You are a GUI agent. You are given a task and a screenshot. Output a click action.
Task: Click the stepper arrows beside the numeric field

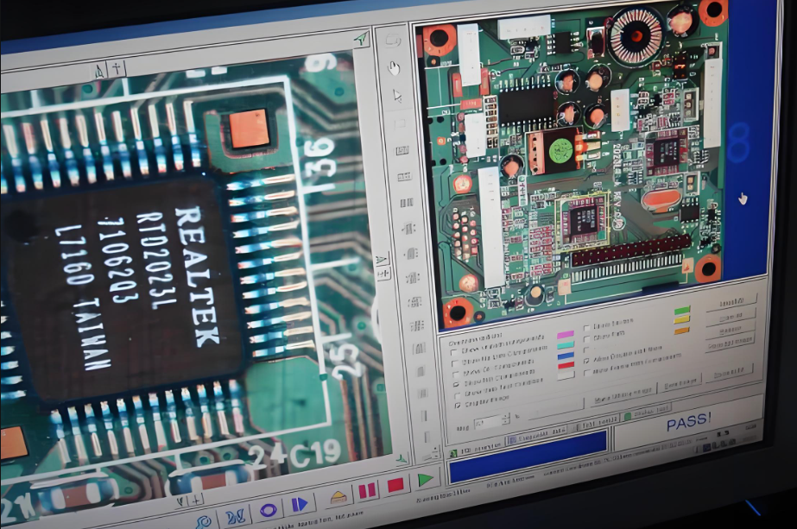coord(505,419)
